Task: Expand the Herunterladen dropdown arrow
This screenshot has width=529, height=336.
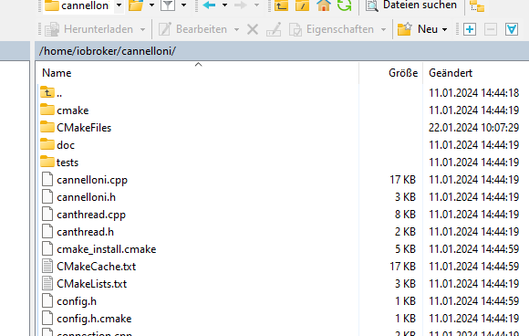Action: [142, 30]
